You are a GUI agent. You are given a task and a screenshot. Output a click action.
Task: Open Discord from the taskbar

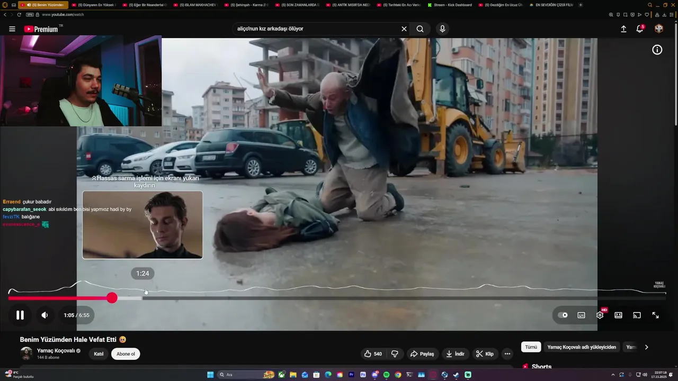(x=374, y=375)
